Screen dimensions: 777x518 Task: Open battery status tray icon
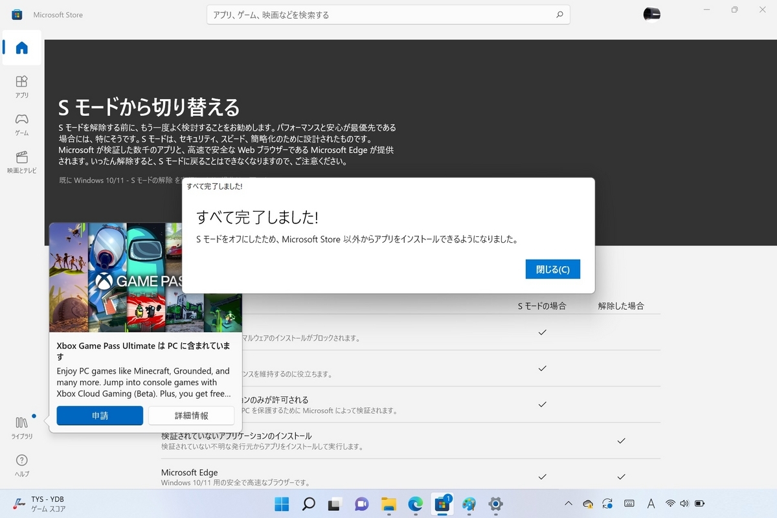pos(699,504)
